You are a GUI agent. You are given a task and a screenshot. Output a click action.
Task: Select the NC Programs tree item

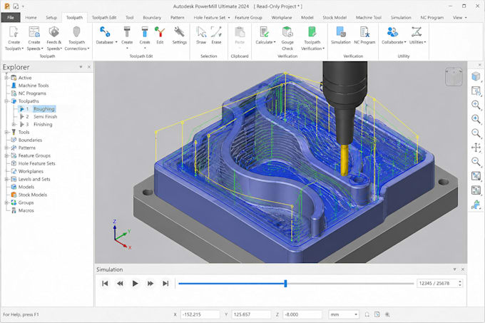click(32, 93)
